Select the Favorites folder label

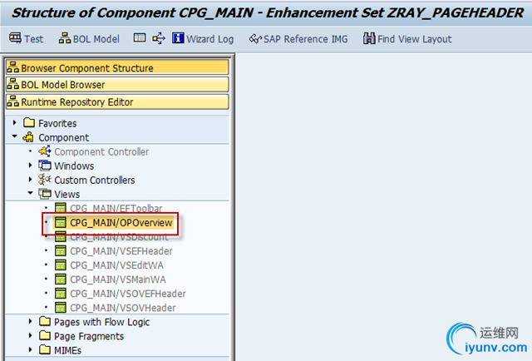tap(57, 123)
